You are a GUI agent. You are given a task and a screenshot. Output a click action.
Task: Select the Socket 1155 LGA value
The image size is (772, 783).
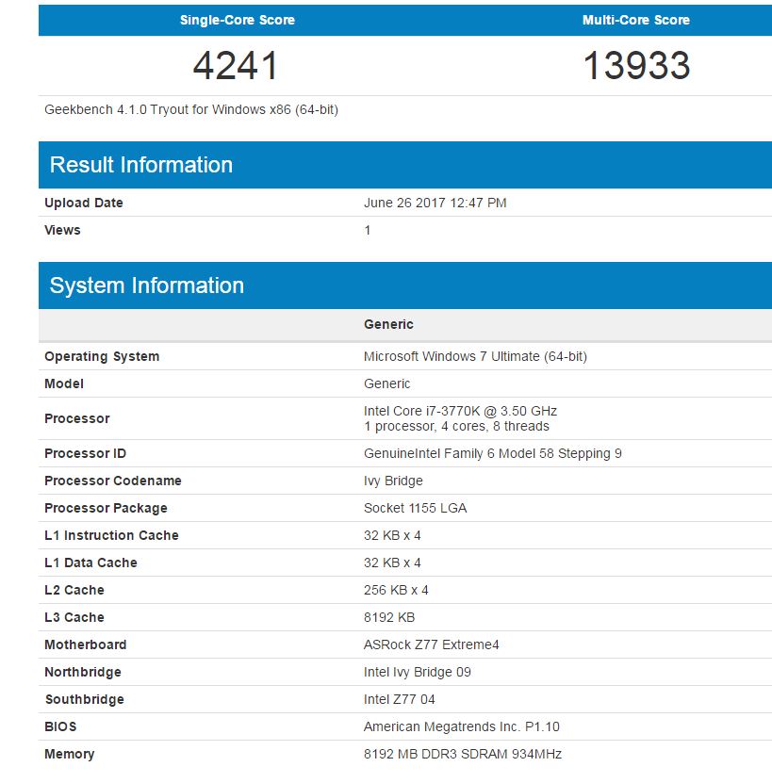416,509
